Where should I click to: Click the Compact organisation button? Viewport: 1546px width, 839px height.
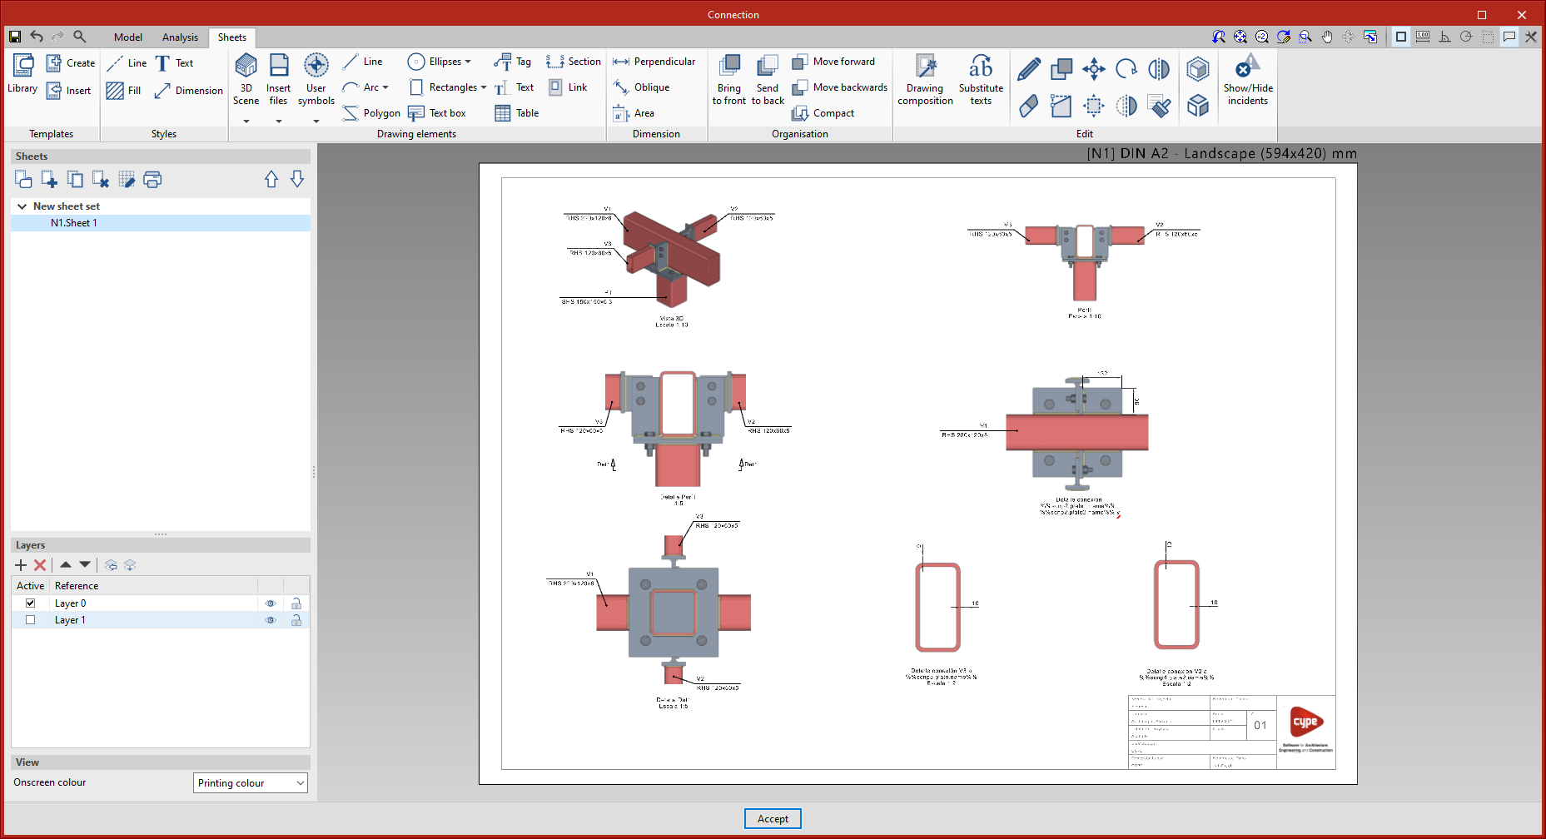[823, 113]
